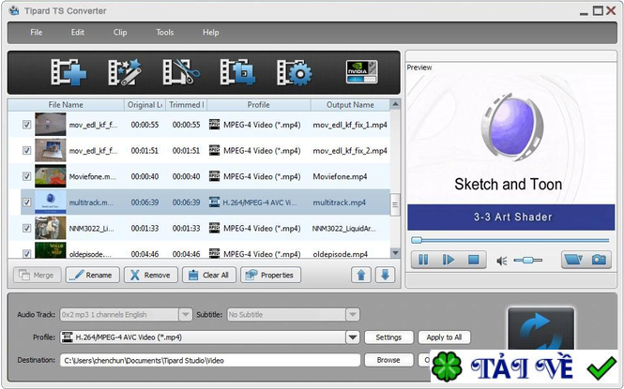Open the Edit menu
The image size is (624, 389).
point(78,32)
